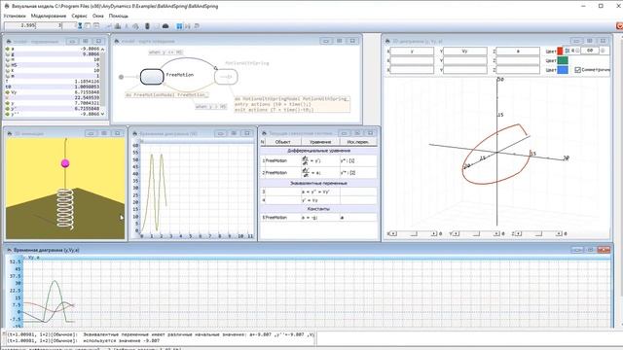Click the Эквивалентные переменные section header
Image resolution: width=623 pixels, height=350 pixels.
318,184
